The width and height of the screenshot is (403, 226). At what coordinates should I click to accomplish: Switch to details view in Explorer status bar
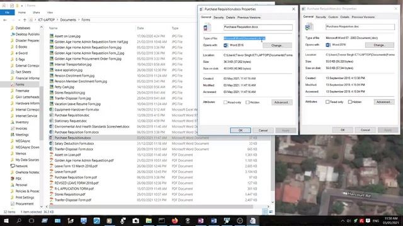[265, 212]
